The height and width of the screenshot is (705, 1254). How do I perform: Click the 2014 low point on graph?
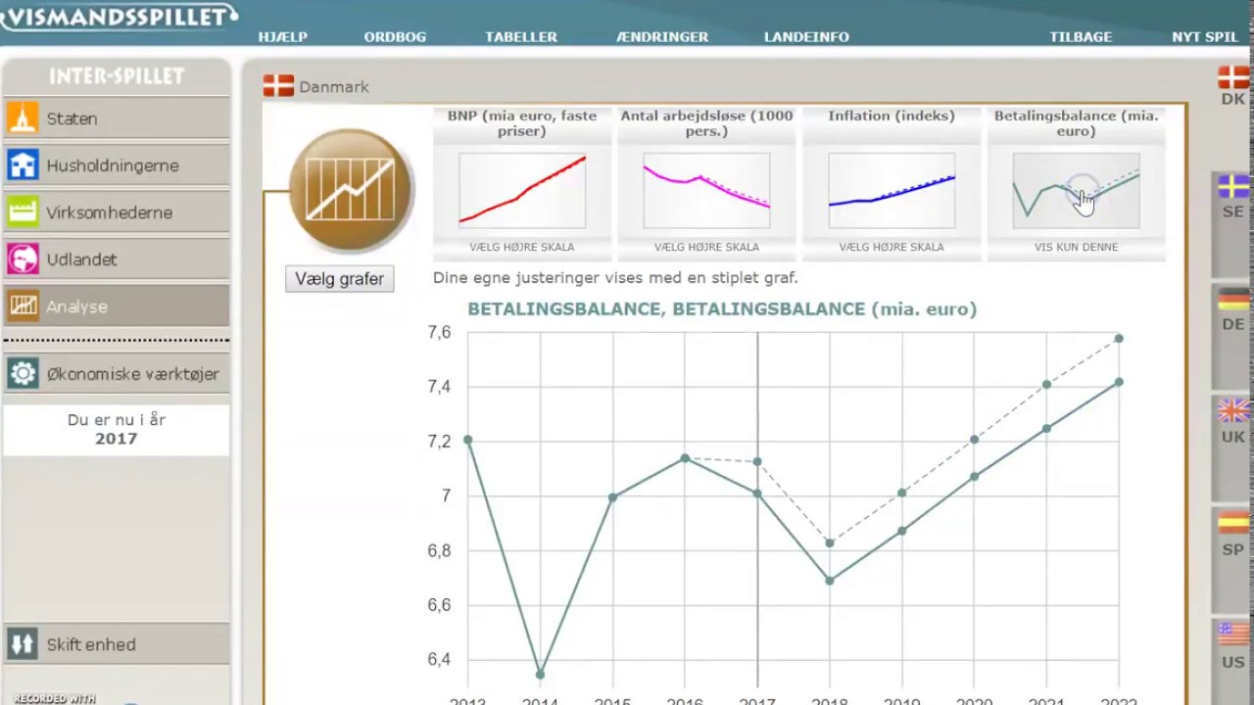pyautogui.click(x=540, y=674)
